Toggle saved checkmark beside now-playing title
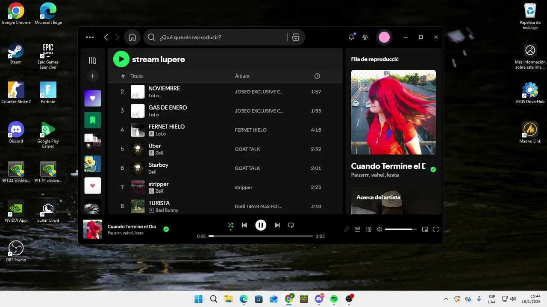This screenshot has height=307, width=547. coord(166,229)
